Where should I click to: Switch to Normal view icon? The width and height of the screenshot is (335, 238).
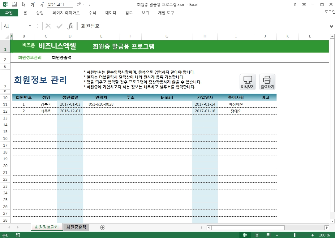tap(245, 235)
